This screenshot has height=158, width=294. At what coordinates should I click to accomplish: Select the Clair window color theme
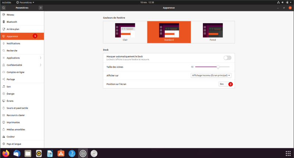pos(125,32)
